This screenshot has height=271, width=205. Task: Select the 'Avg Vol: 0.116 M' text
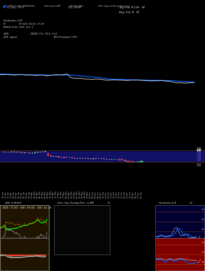pyautogui.click(x=132, y=7)
